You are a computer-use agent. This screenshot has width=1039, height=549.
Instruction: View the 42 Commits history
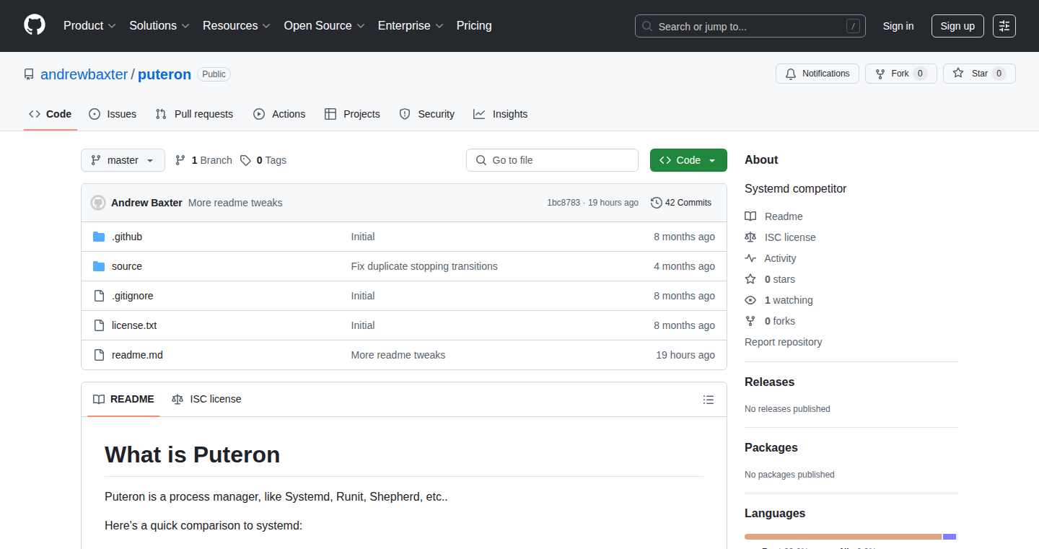pos(681,203)
